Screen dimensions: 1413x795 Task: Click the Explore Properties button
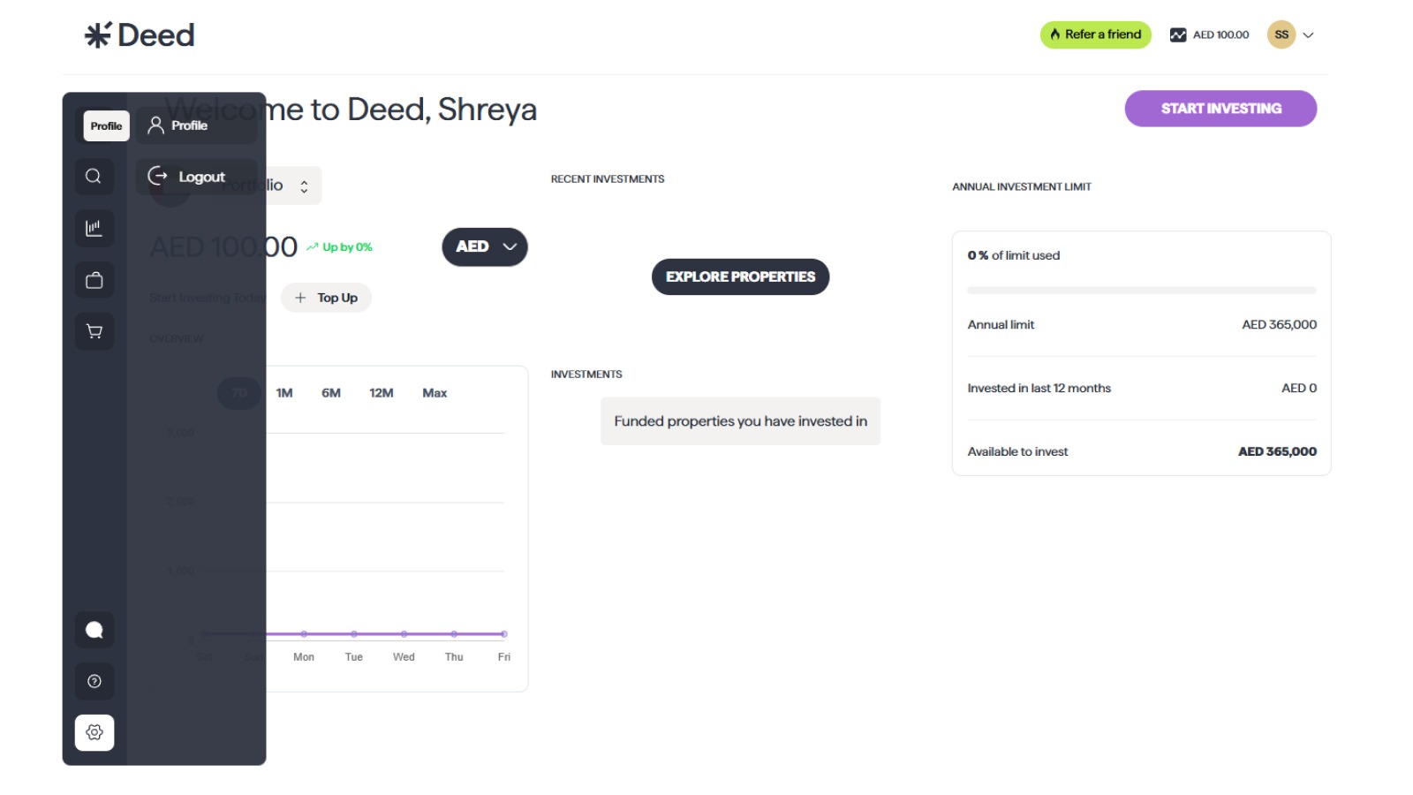pos(740,276)
